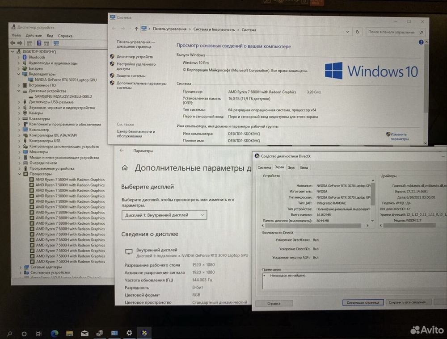Image resolution: width=447 pixels, height=339 pixels.
Task: Open display selection dropdown Дисплей 1
Action: [164, 215]
